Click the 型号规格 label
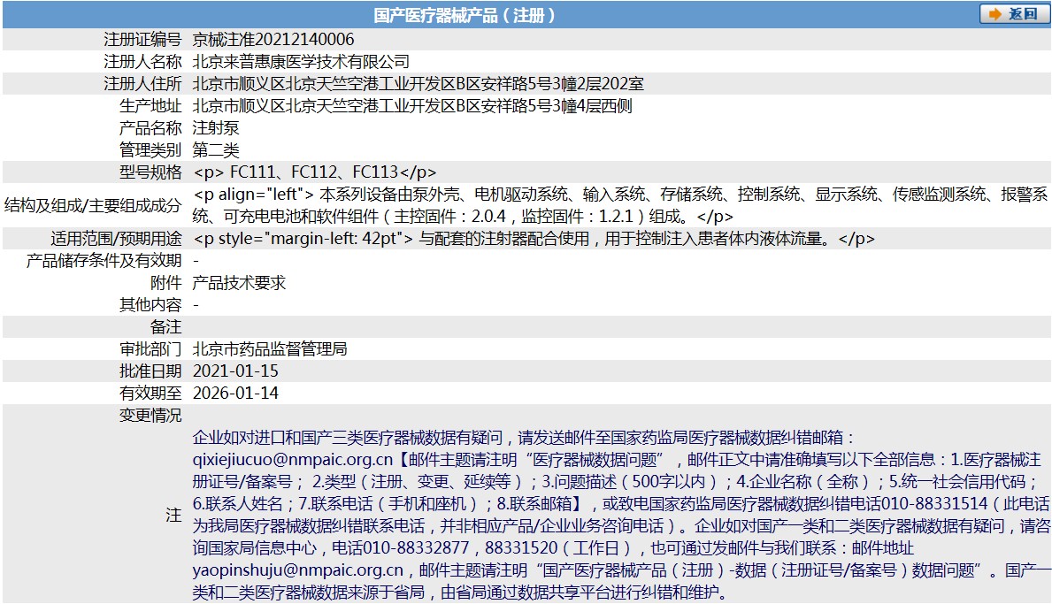The image size is (1052, 604). click(150, 172)
